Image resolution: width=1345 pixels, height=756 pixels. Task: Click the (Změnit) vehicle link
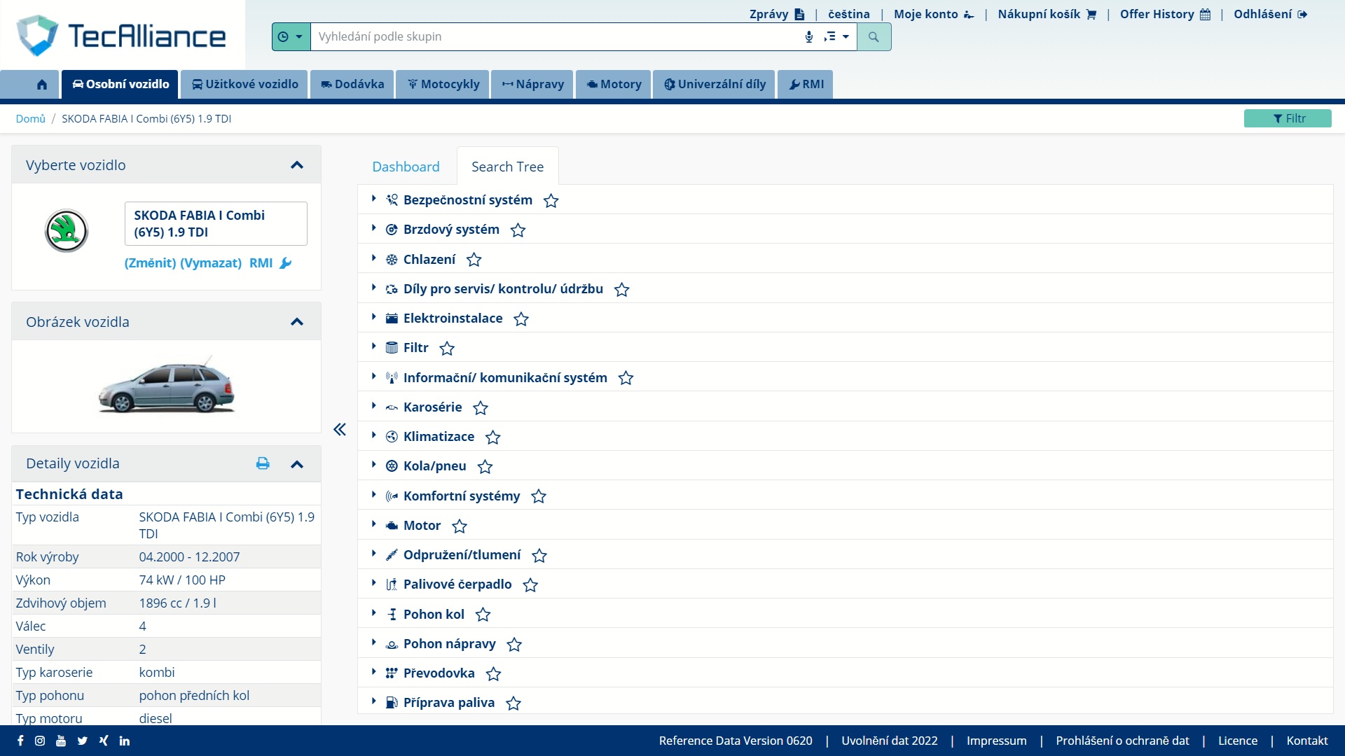pyautogui.click(x=151, y=263)
